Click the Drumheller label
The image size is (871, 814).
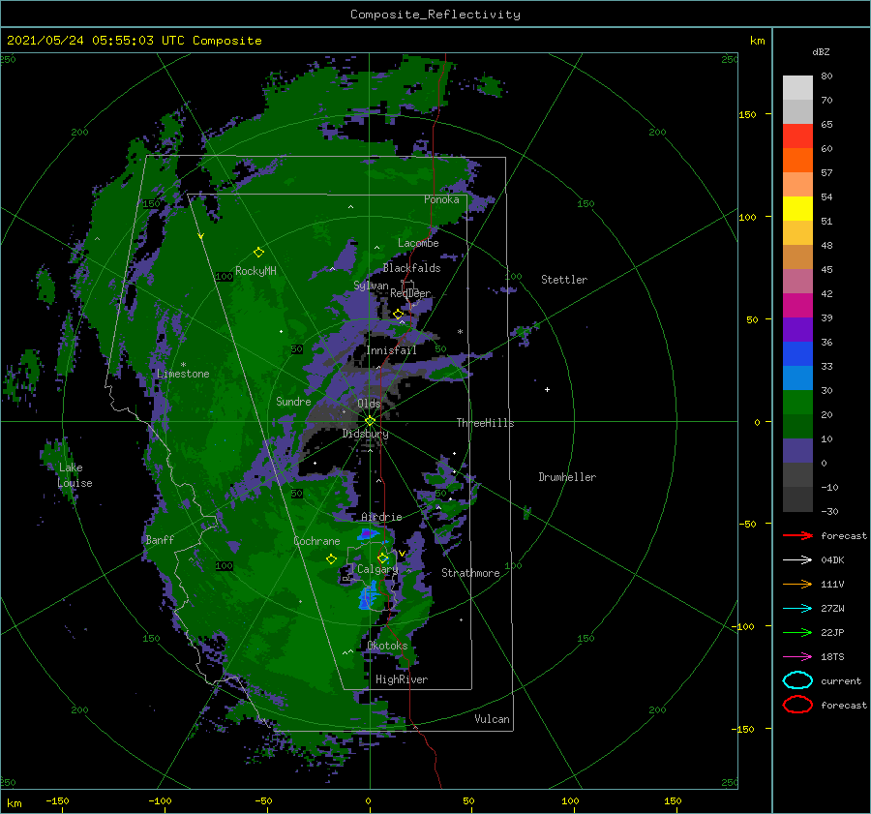[x=567, y=477]
